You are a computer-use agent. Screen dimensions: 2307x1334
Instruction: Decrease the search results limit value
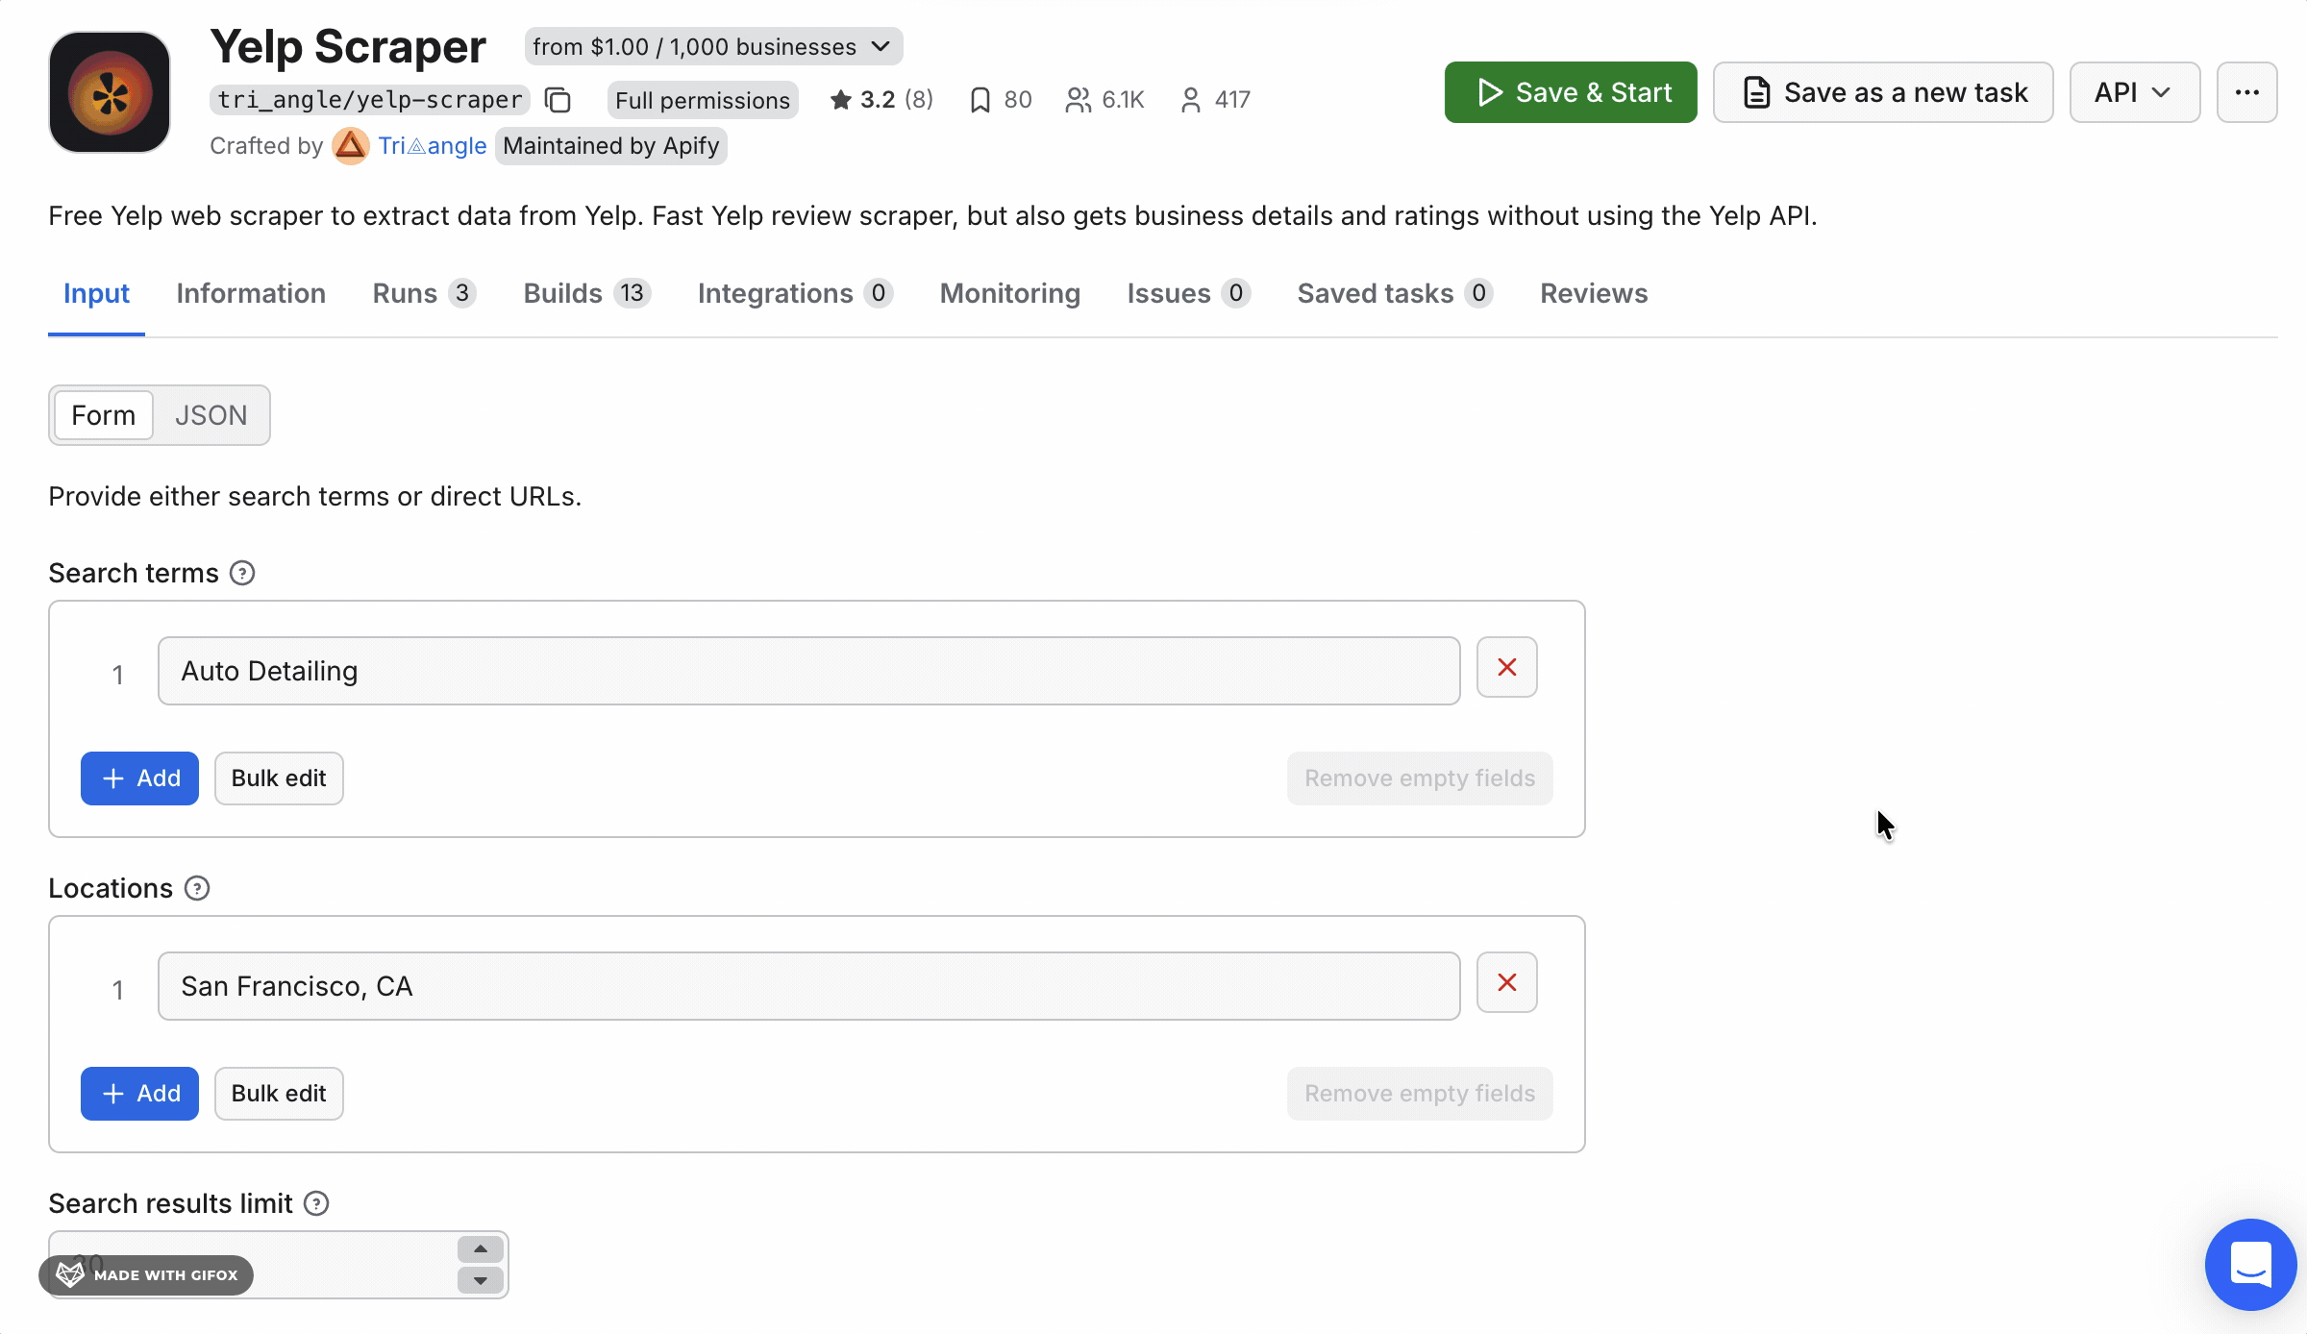point(480,1280)
